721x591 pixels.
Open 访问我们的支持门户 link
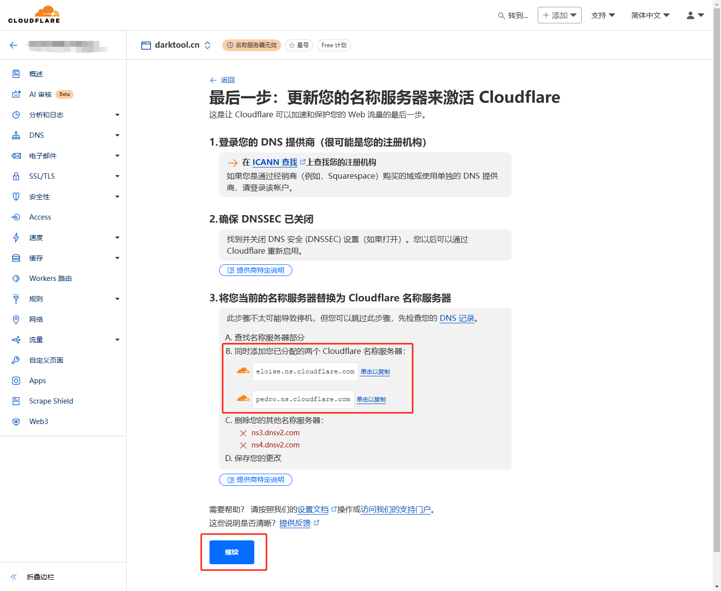click(396, 509)
